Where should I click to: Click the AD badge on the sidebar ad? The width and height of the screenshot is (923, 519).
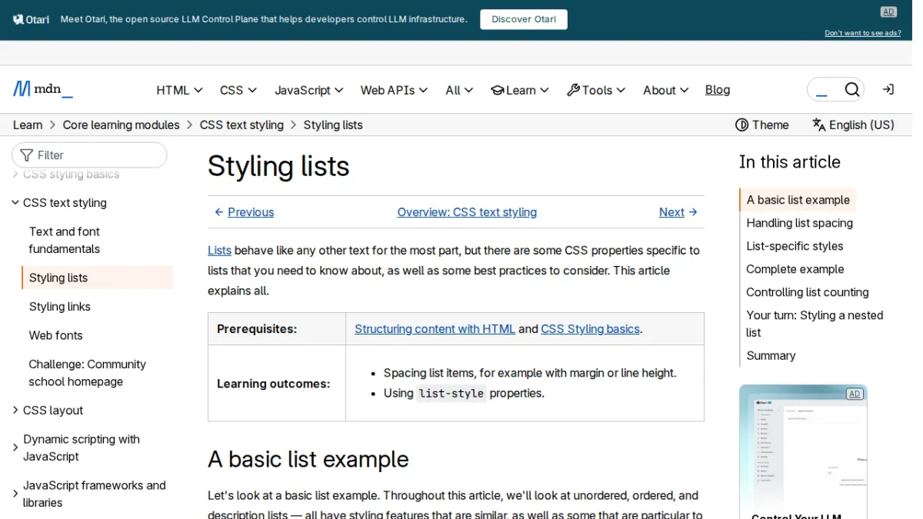coord(854,394)
